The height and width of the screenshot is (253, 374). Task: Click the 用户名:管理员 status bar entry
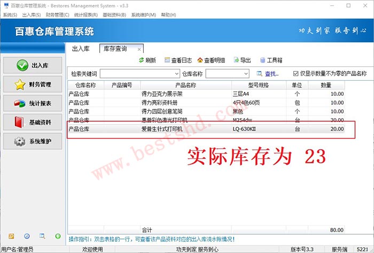pyautogui.click(x=17, y=249)
